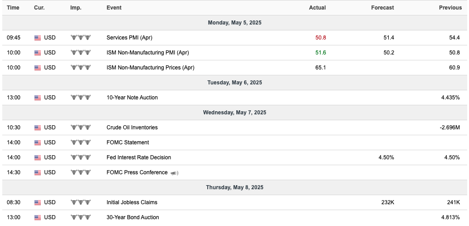Open the Services PMI (Apr) event

(x=129, y=38)
